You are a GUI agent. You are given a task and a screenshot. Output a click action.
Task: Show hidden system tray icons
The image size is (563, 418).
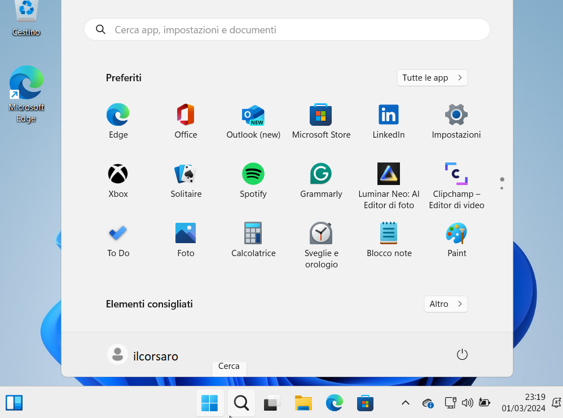(406, 403)
